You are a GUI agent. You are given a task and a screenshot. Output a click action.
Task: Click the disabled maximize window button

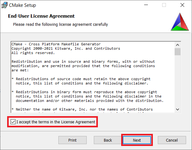(164, 5)
